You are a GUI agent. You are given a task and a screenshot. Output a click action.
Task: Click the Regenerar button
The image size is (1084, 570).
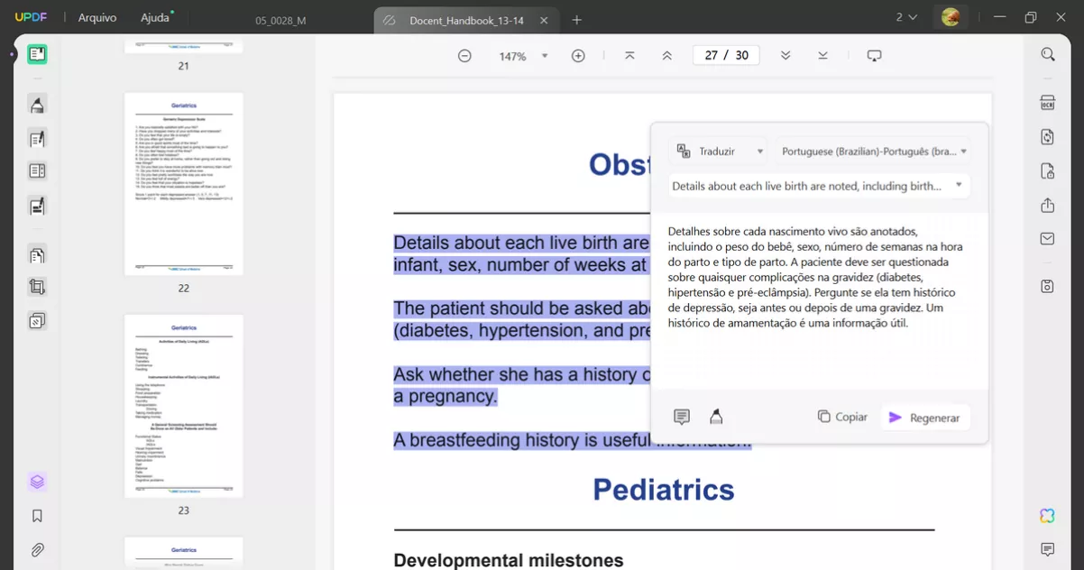pos(925,418)
